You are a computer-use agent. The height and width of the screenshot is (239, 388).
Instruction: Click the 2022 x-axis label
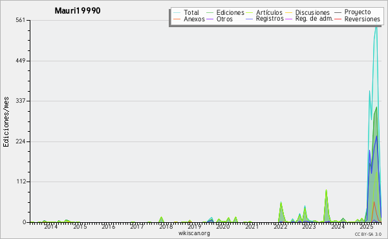click(281, 226)
